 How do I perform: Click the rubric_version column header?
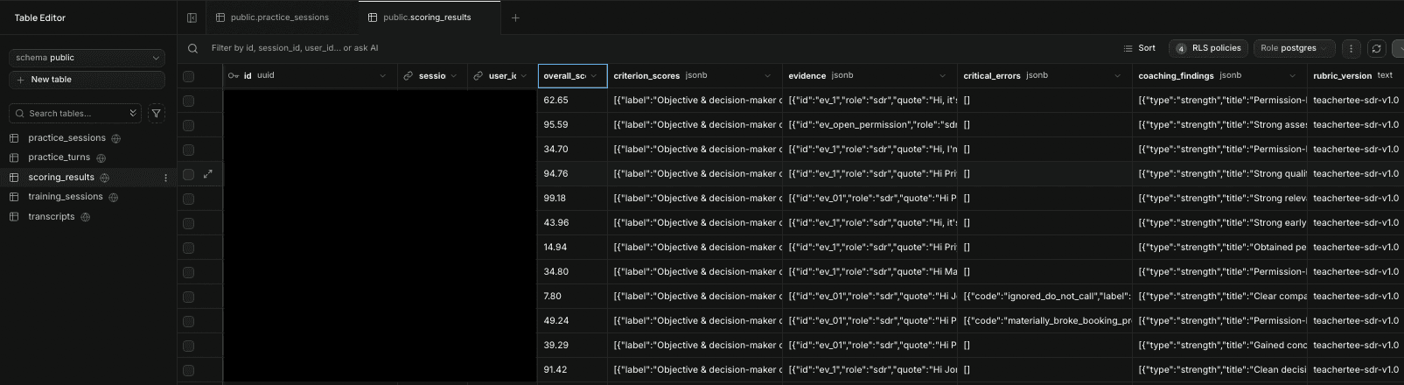coord(1355,76)
